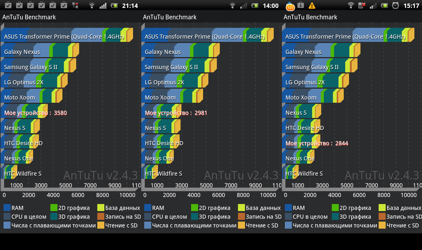Tap the 15:17 clock in the status bar
Image resolution: width=422 pixels, height=250 pixels.
point(411,6)
